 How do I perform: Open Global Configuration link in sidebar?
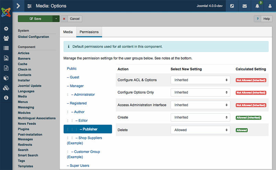point(33,37)
